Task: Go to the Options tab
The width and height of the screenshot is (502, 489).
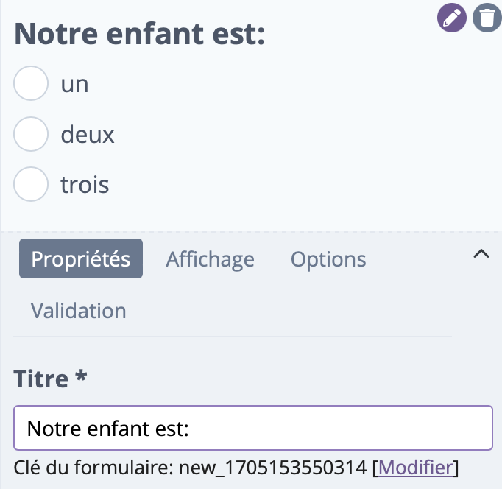Action: [x=328, y=259]
